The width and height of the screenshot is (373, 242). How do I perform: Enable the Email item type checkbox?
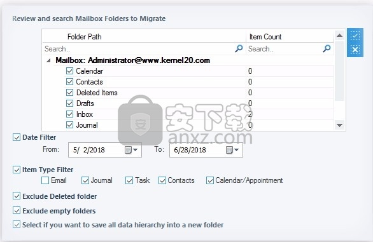(45, 180)
